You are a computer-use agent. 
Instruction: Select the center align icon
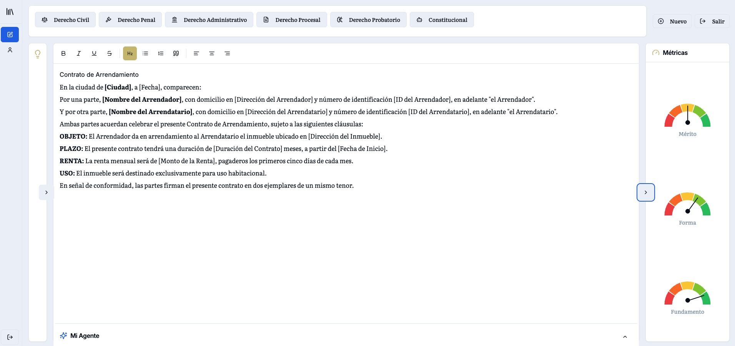(x=211, y=53)
